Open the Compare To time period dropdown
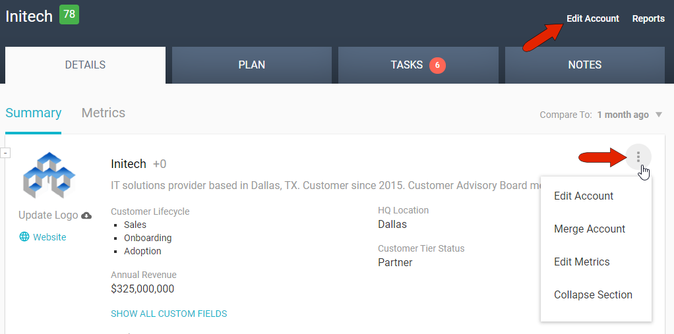 click(658, 115)
